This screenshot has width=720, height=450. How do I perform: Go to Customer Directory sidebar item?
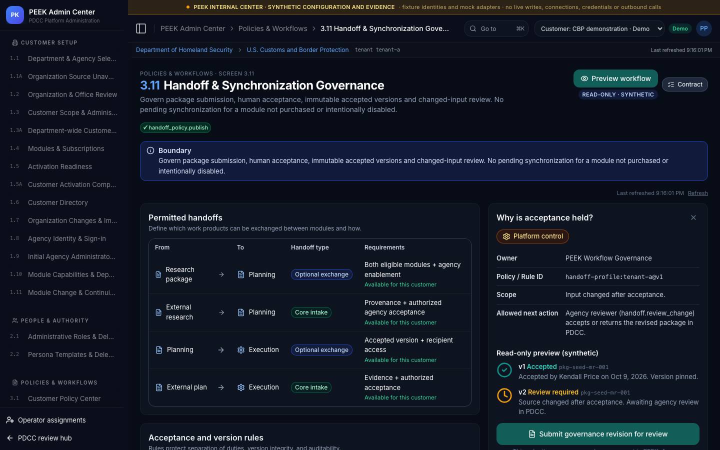point(64,202)
